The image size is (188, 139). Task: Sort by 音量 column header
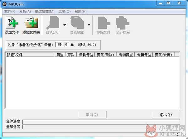pyautogui.click(x=60, y=55)
